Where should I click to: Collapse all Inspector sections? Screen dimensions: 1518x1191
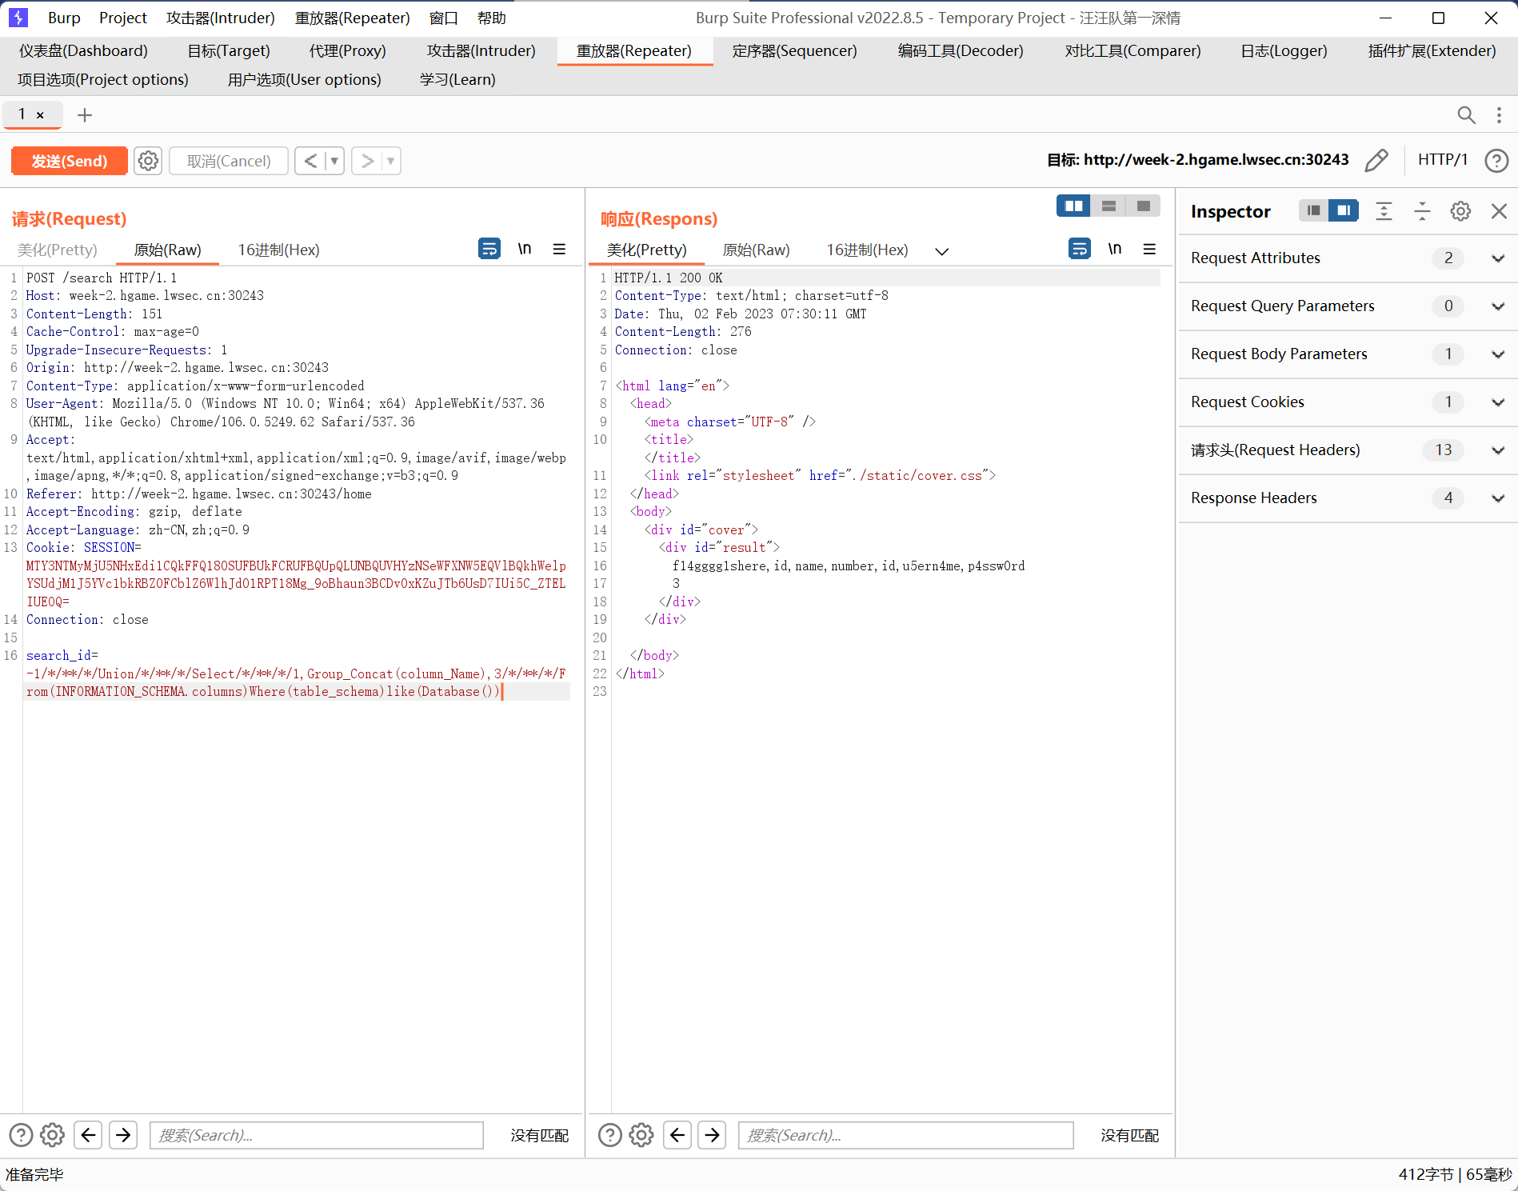click(x=1422, y=211)
